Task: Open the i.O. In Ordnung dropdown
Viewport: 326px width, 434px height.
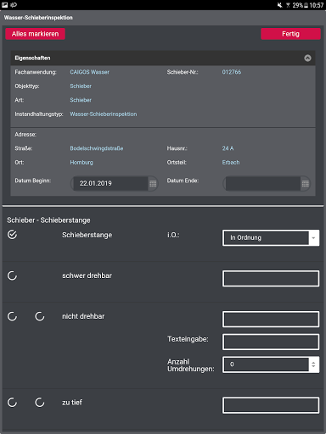Action: click(271, 237)
